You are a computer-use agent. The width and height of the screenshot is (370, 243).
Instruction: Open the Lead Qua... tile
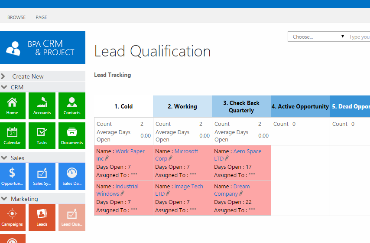pyautogui.click(x=72, y=217)
